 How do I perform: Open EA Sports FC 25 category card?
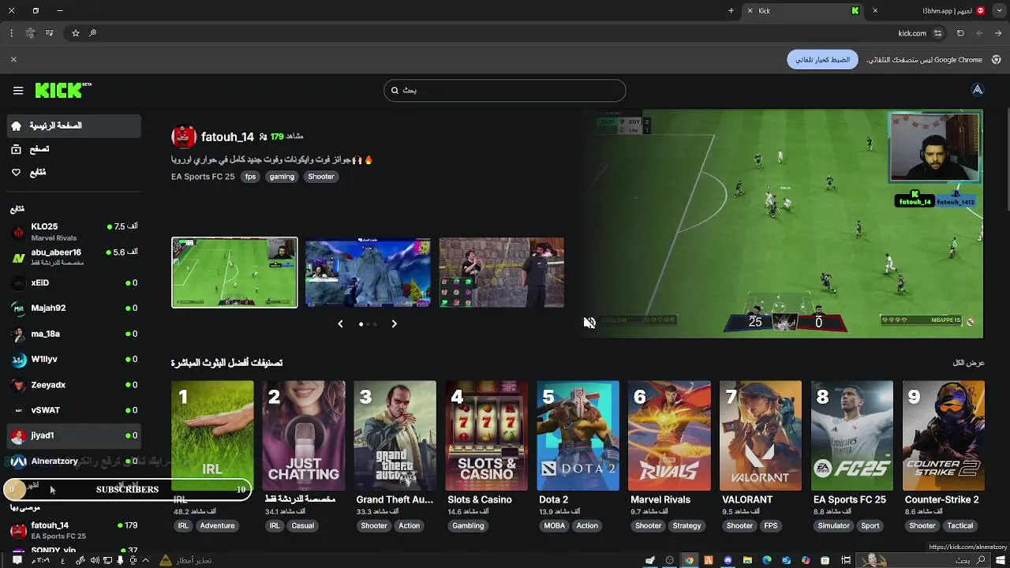pyautogui.click(x=852, y=435)
